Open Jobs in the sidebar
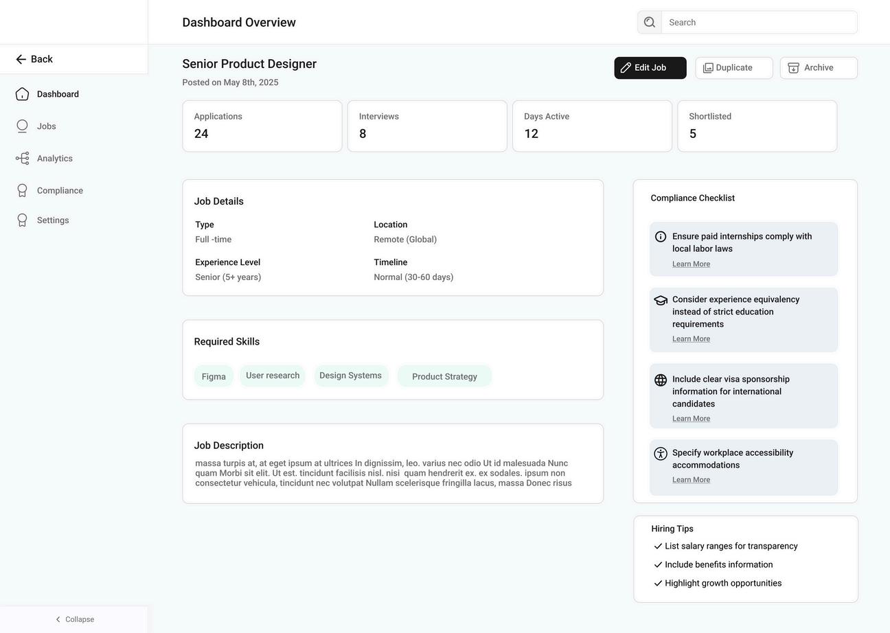 point(46,126)
